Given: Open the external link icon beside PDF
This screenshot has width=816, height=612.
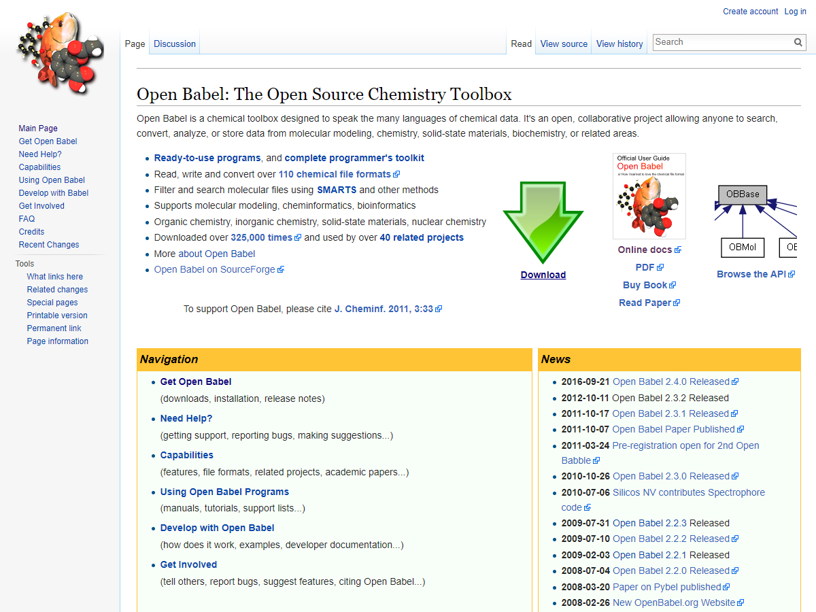Looking at the screenshot, I should pos(659,267).
